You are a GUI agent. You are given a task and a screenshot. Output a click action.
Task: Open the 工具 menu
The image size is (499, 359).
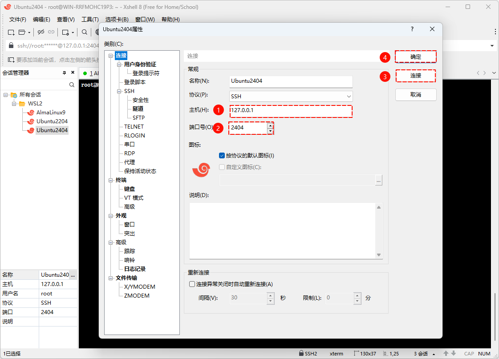click(90, 19)
